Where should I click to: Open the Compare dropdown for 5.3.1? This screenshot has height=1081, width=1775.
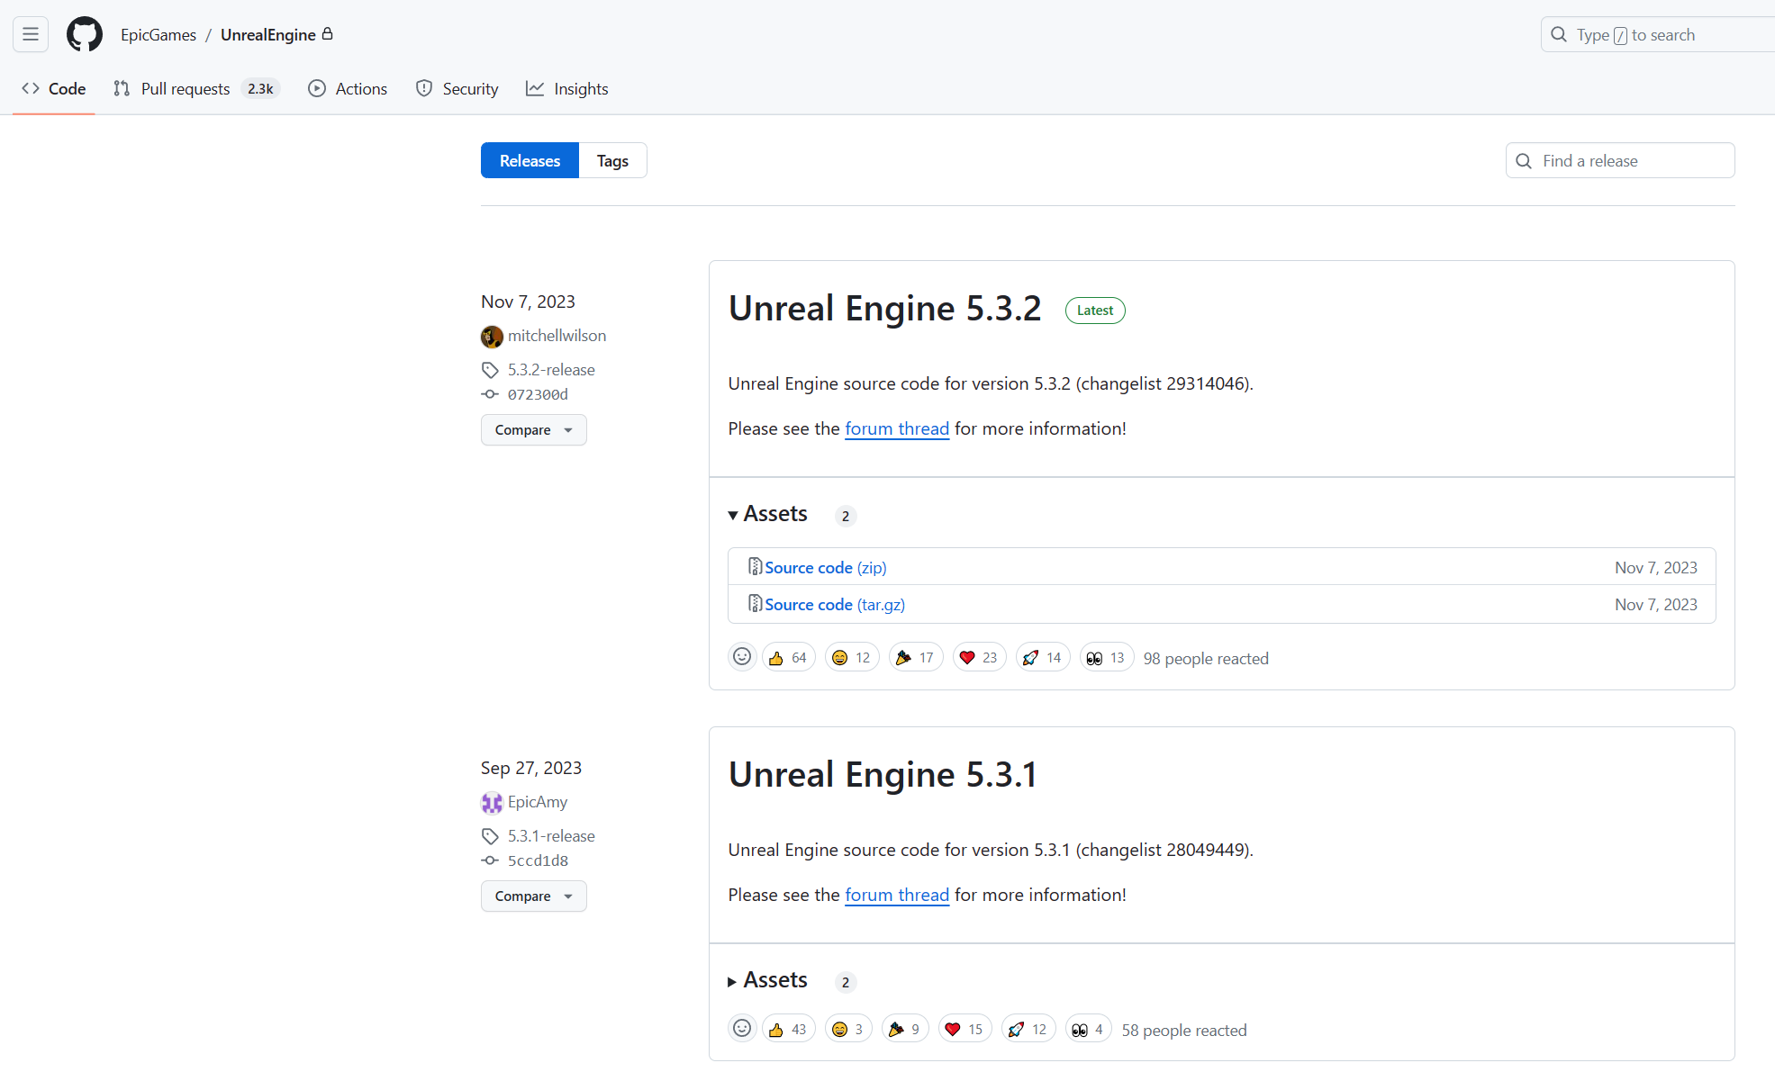pyautogui.click(x=534, y=896)
